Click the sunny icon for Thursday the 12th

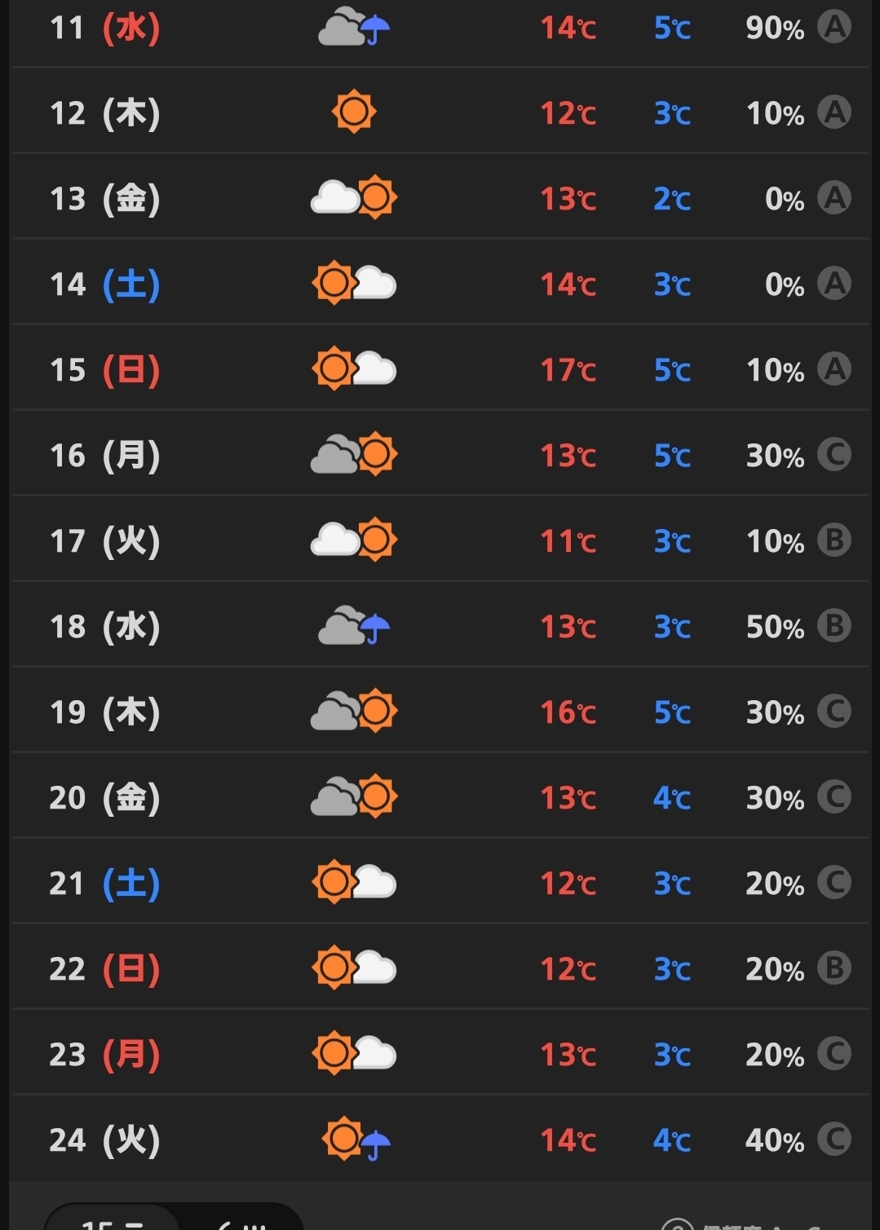tap(354, 112)
